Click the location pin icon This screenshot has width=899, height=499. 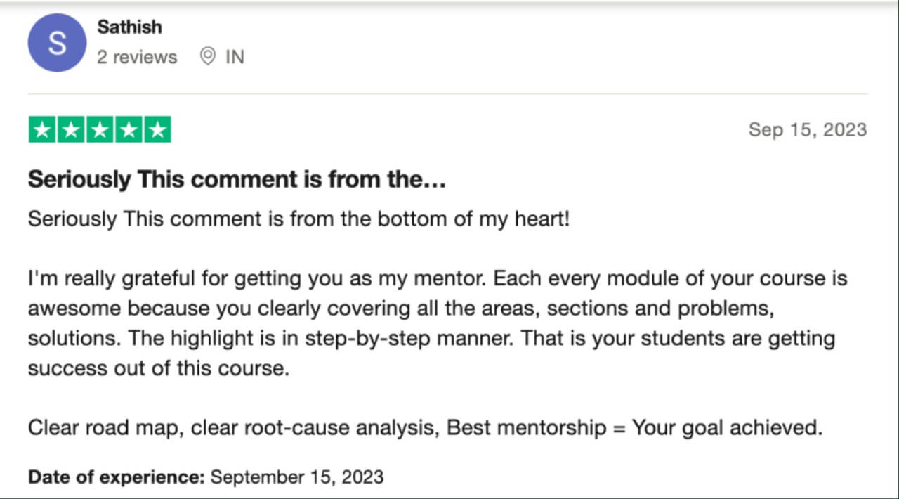click(x=207, y=57)
